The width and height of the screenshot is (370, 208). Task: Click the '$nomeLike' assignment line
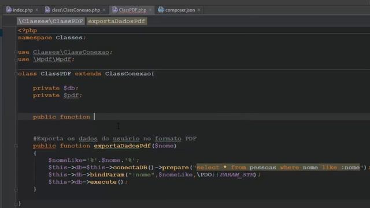click(x=94, y=161)
